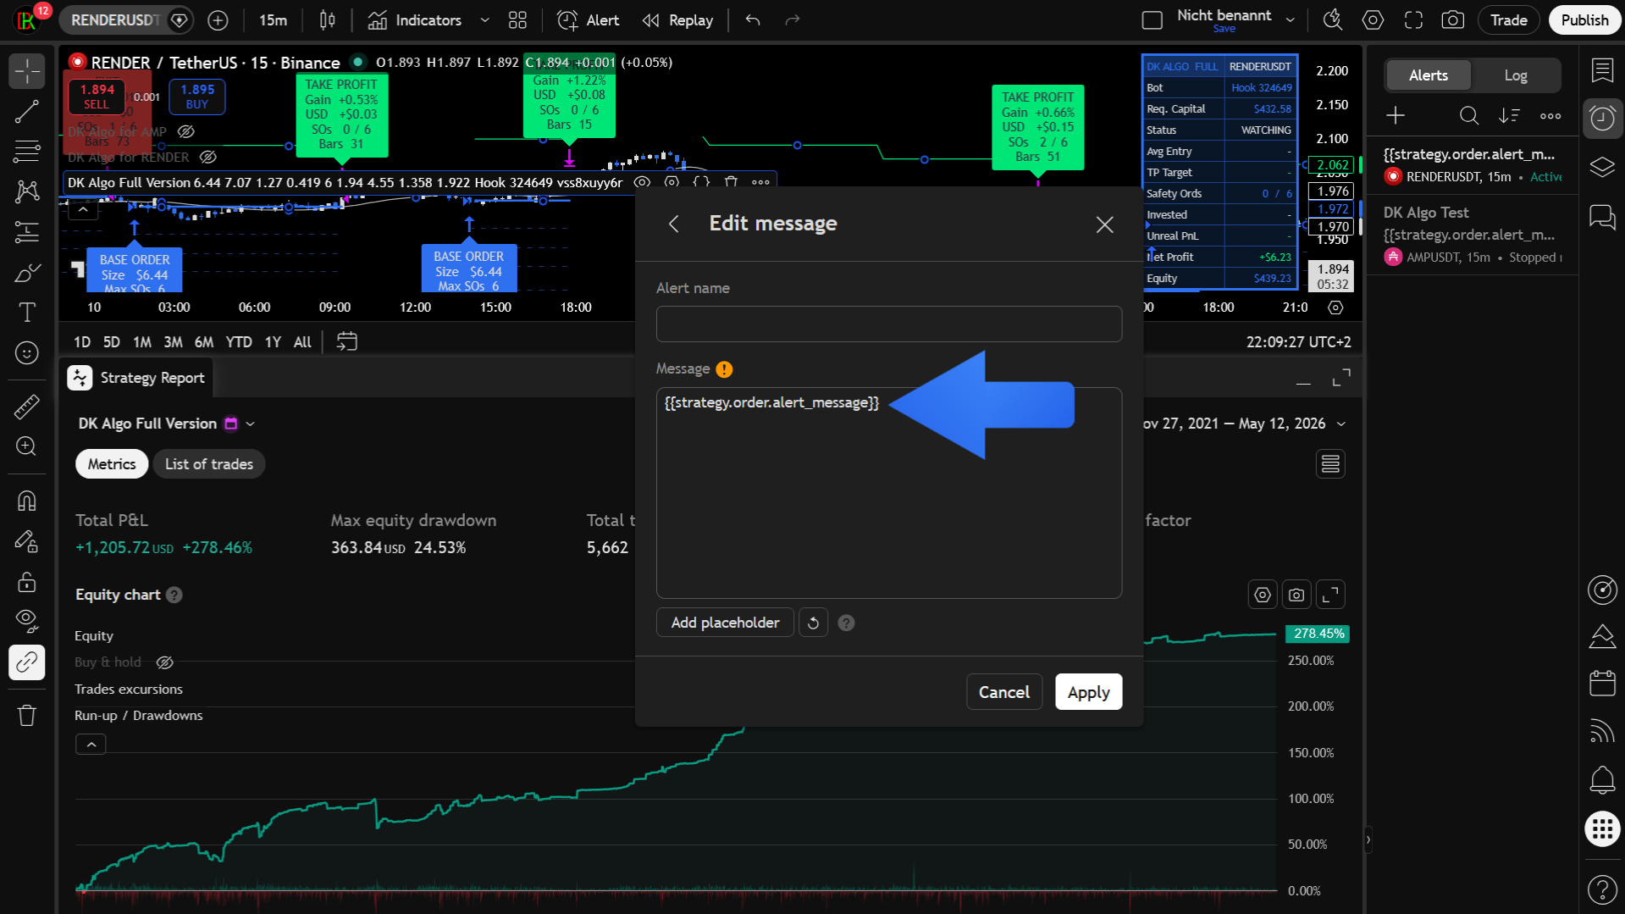The image size is (1625, 914).
Task: Open the emoji icons tool
Action: coord(27,352)
